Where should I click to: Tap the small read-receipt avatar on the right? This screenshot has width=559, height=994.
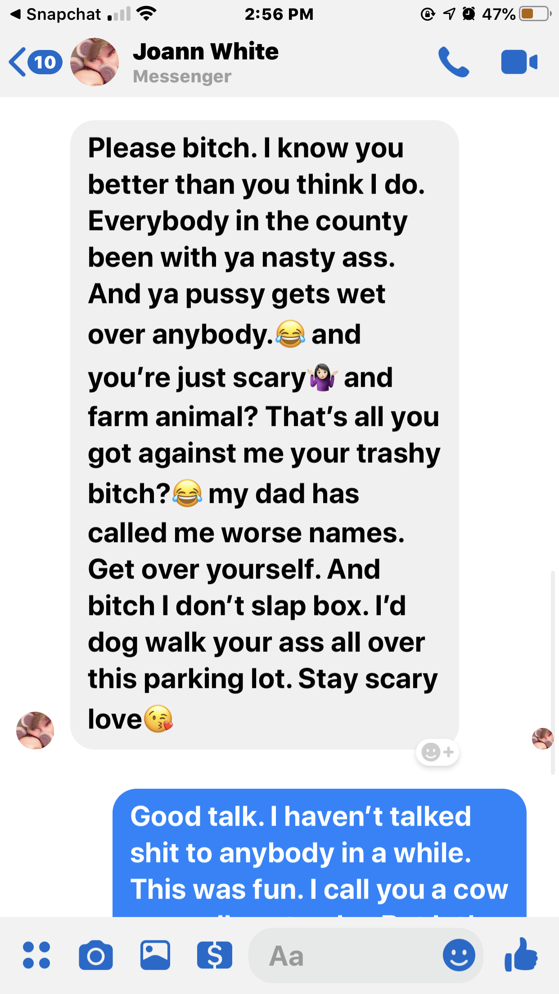point(543,739)
